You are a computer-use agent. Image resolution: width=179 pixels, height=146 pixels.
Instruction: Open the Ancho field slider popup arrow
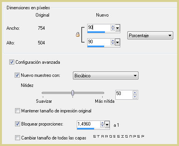[x=117, y=28]
